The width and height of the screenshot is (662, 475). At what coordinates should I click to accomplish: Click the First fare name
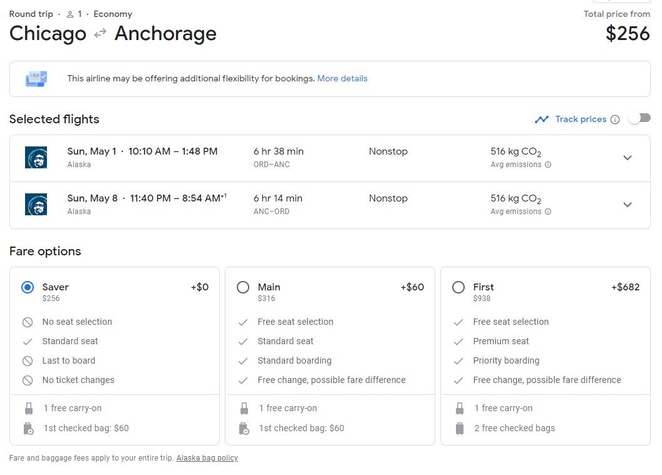pos(484,287)
